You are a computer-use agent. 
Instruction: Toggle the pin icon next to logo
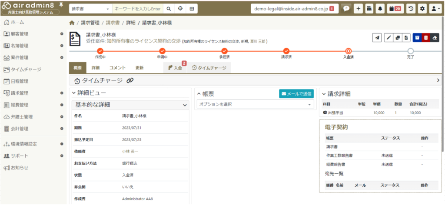[x=60, y=4]
